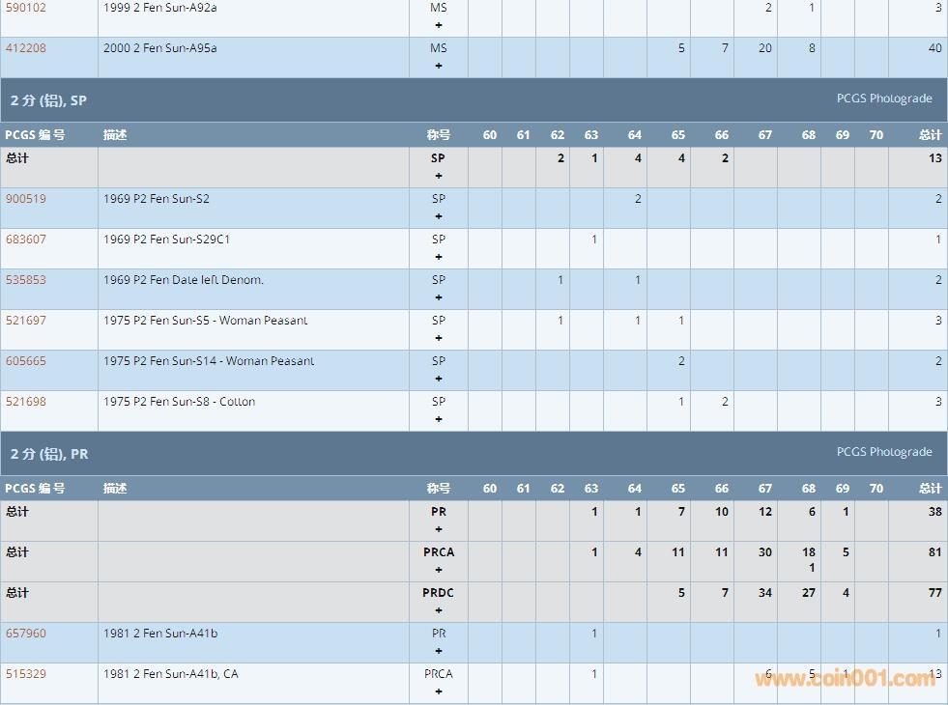Open coin entry 683607
Image resolution: width=948 pixels, height=705 pixels.
pyautogui.click(x=25, y=240)
